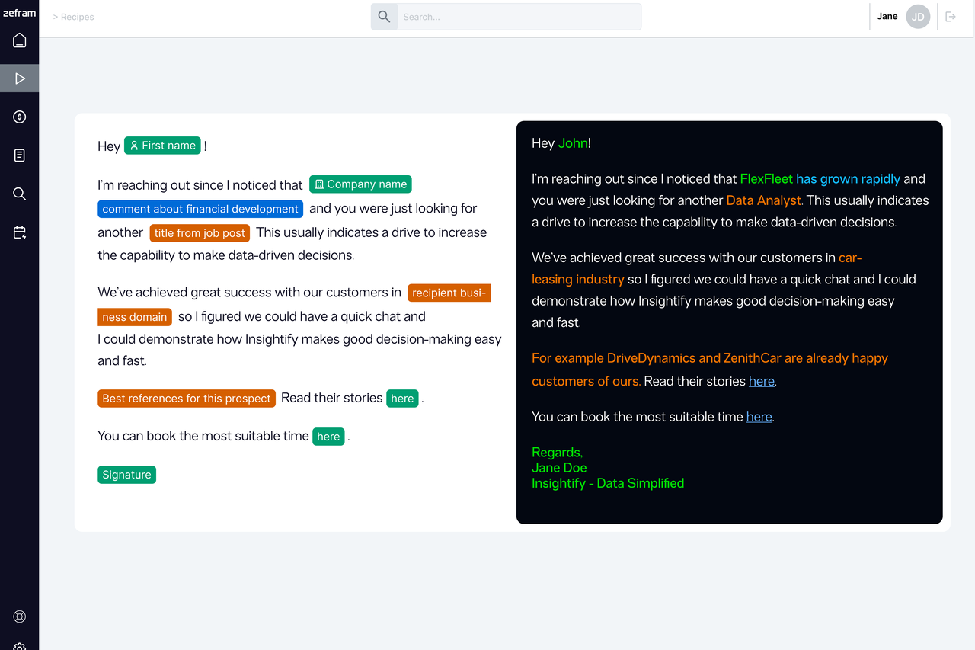Screen dimensions: 975x650
Task: Click 'Insightify - Data Simplified' line
Action: tap(608, 483)
